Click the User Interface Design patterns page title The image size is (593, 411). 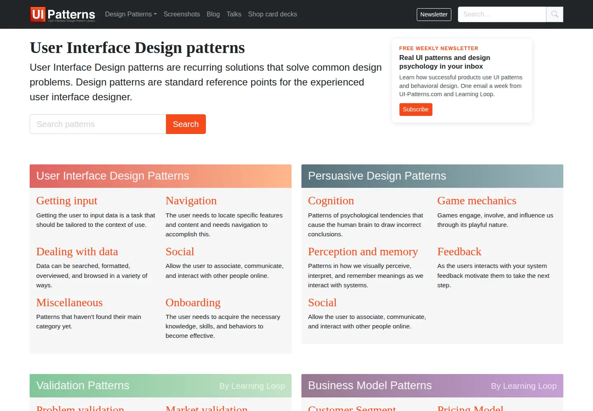(137, 48)
